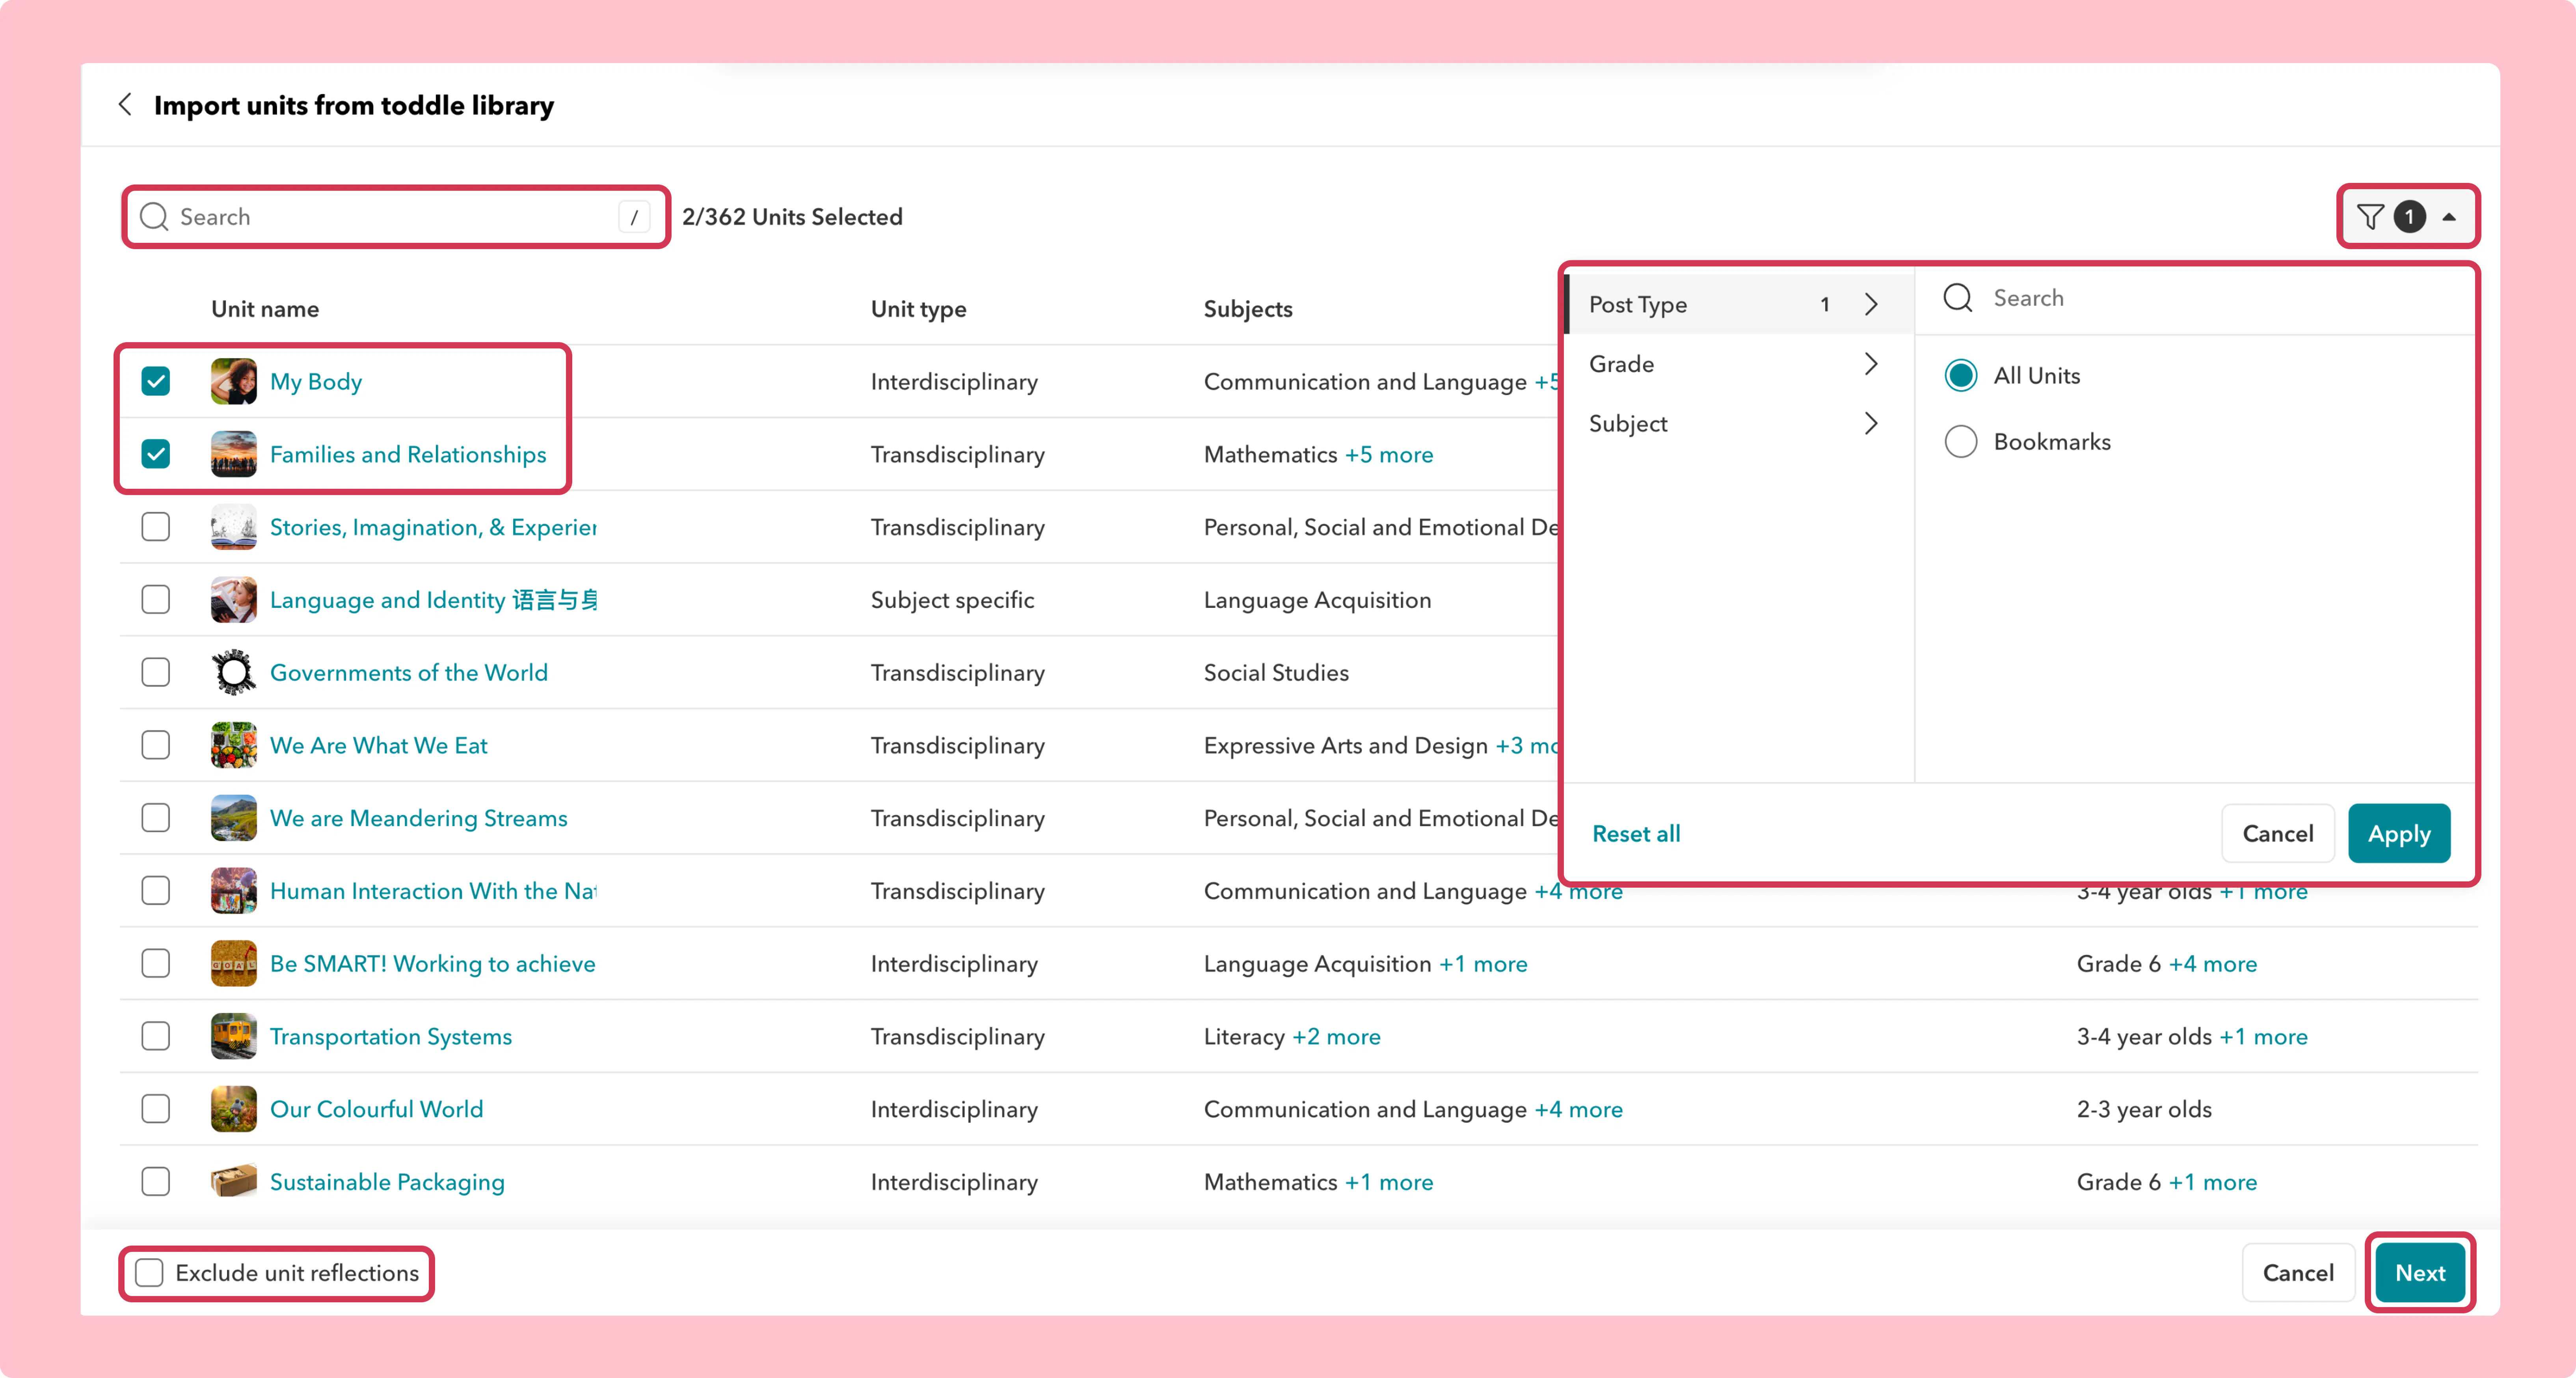The image size is (2576, 1378).
Task: Expand '+2 more' subjects for Transportation Systems
Action: click(1336, 1037)
